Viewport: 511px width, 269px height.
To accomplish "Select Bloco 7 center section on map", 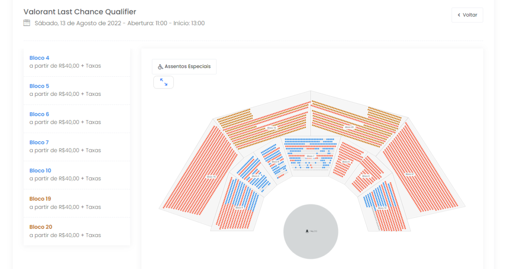I will coord(310,156).
